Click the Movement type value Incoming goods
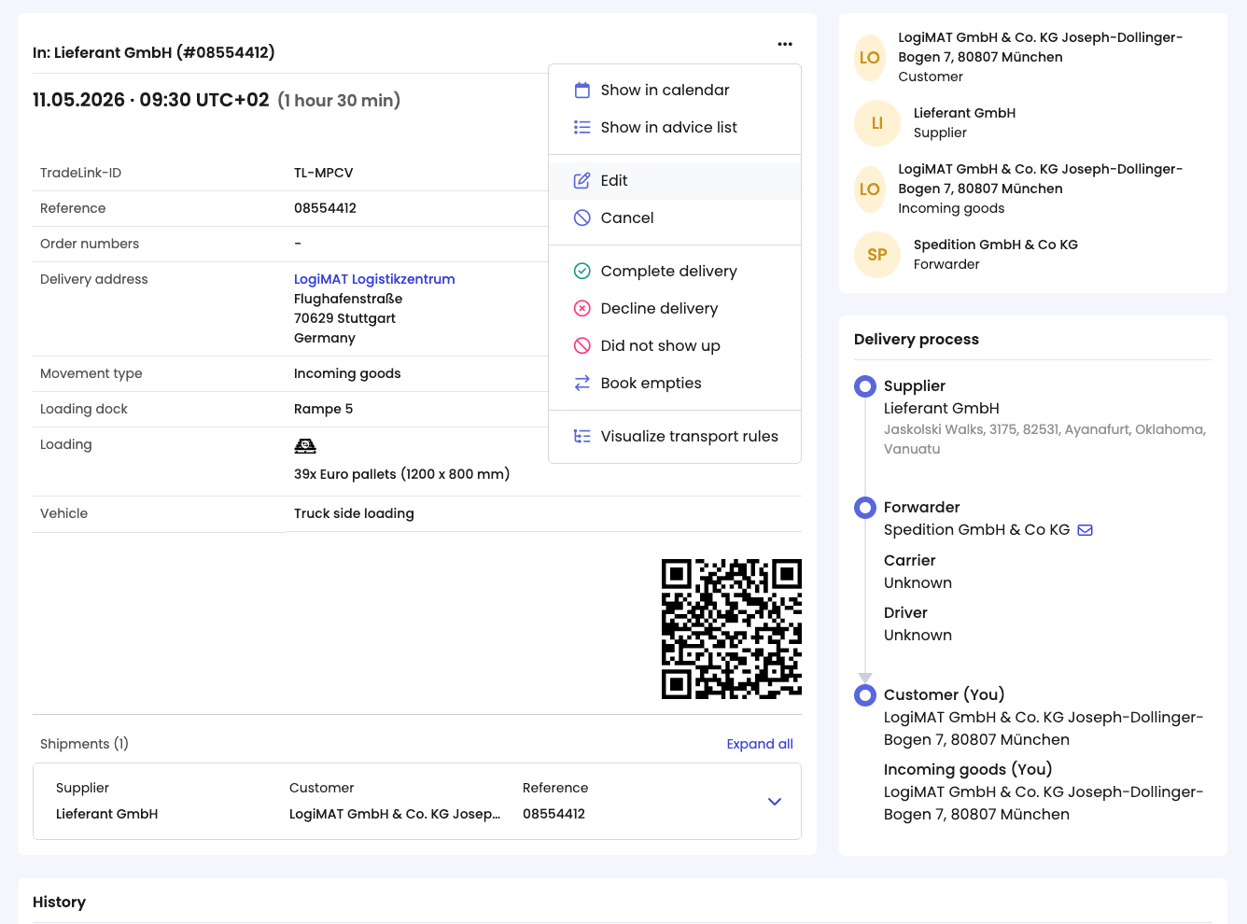The height and width of the screenshot is (924, 1247). click(x=347, y=373)
